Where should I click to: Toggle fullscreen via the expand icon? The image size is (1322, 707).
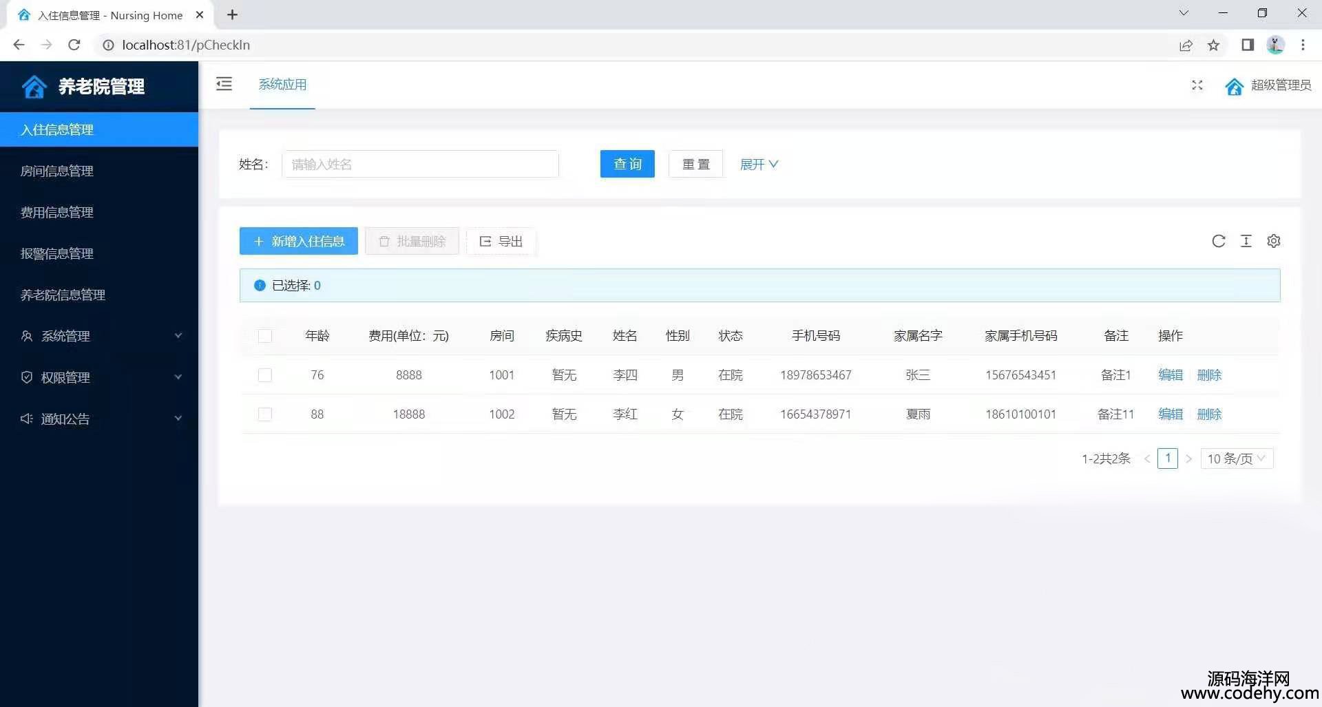[1197, 85]
